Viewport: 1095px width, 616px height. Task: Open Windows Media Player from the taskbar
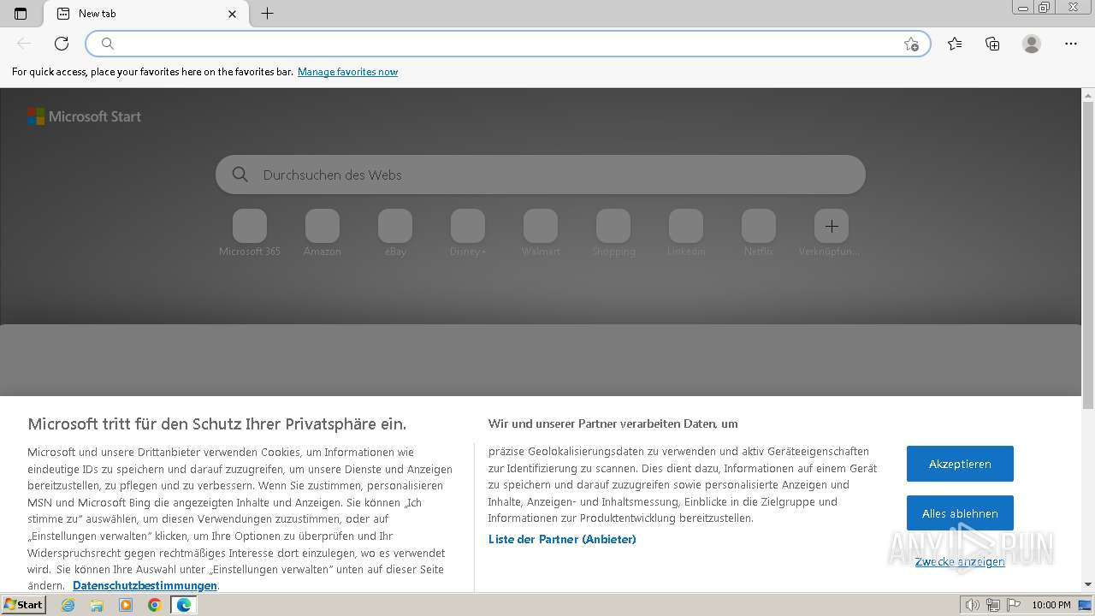126,605
